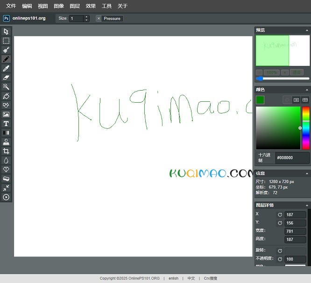Image resolution: width=311 pixels, height=283 pixels.
Task: Click the hex color #008000 field
Action: click(292, 158)
